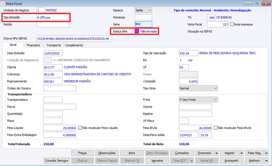Viewport: 272px width, 166px height.
Task: Focus the UF Placa input field
Action: [184, 121]
